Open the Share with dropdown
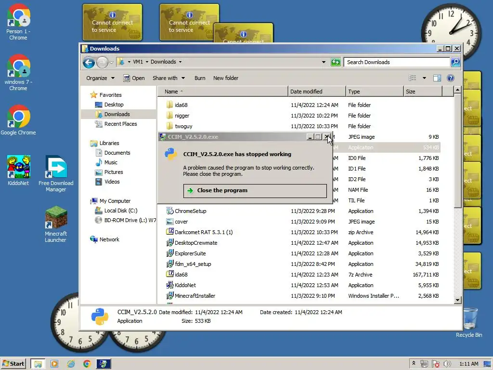This screenshot has width=493, height=370. [x=169, y=78]
